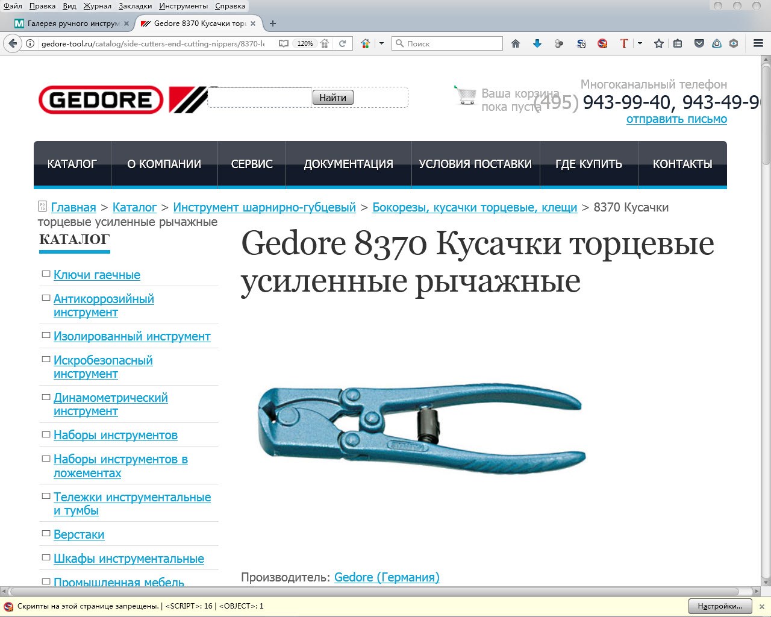Follow the Каталог breadcrumb link
This screenshot has width=771, height=617.
tap(134, 207)
